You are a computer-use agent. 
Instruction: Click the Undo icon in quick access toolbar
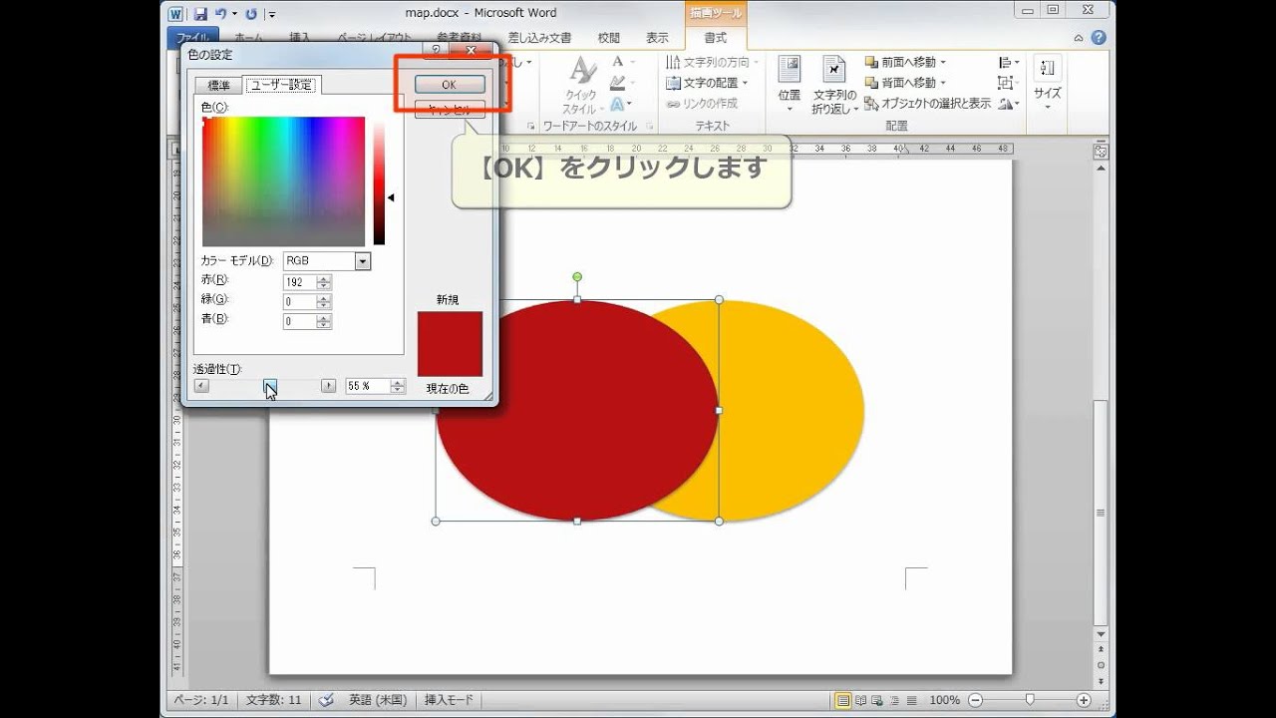coord(219,14)
